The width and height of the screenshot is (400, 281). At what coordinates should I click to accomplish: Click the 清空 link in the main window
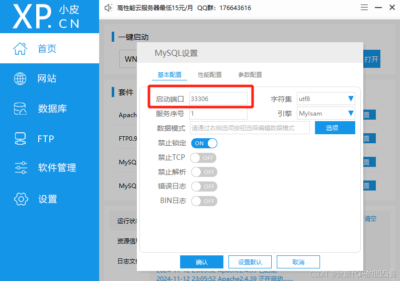pyautogui.click(x=370, y=219)
